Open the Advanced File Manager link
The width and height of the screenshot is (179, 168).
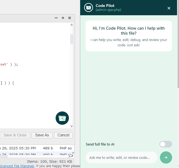click(17, 166)
